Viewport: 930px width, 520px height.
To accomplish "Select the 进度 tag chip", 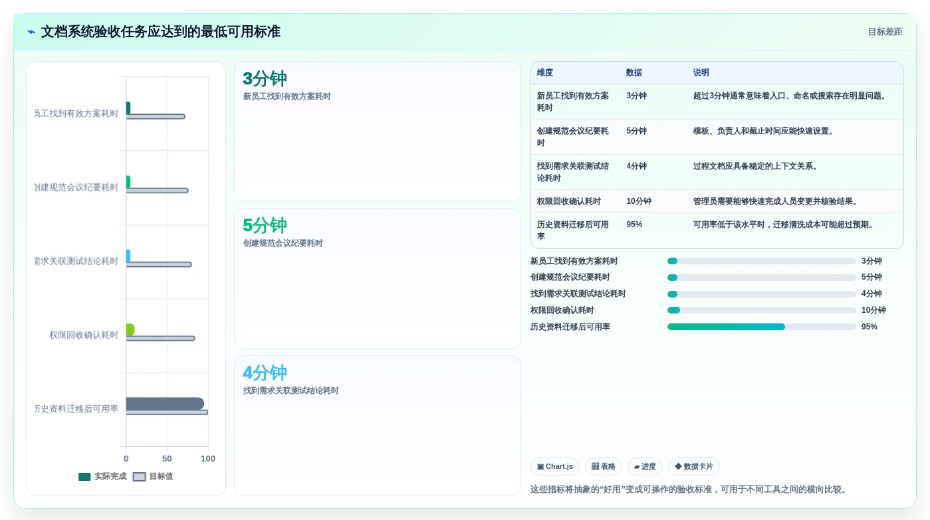I will click(645, 467).
